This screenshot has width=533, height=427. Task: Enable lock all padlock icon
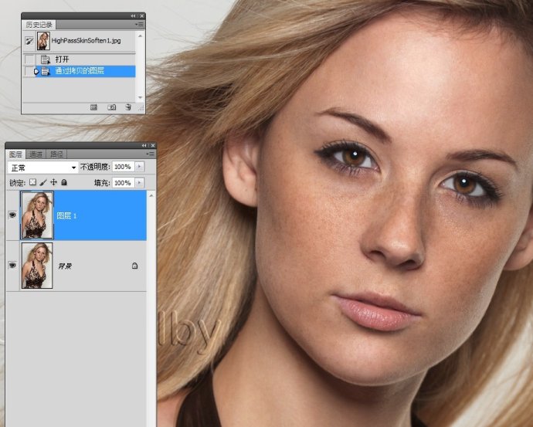pos(64,182)
